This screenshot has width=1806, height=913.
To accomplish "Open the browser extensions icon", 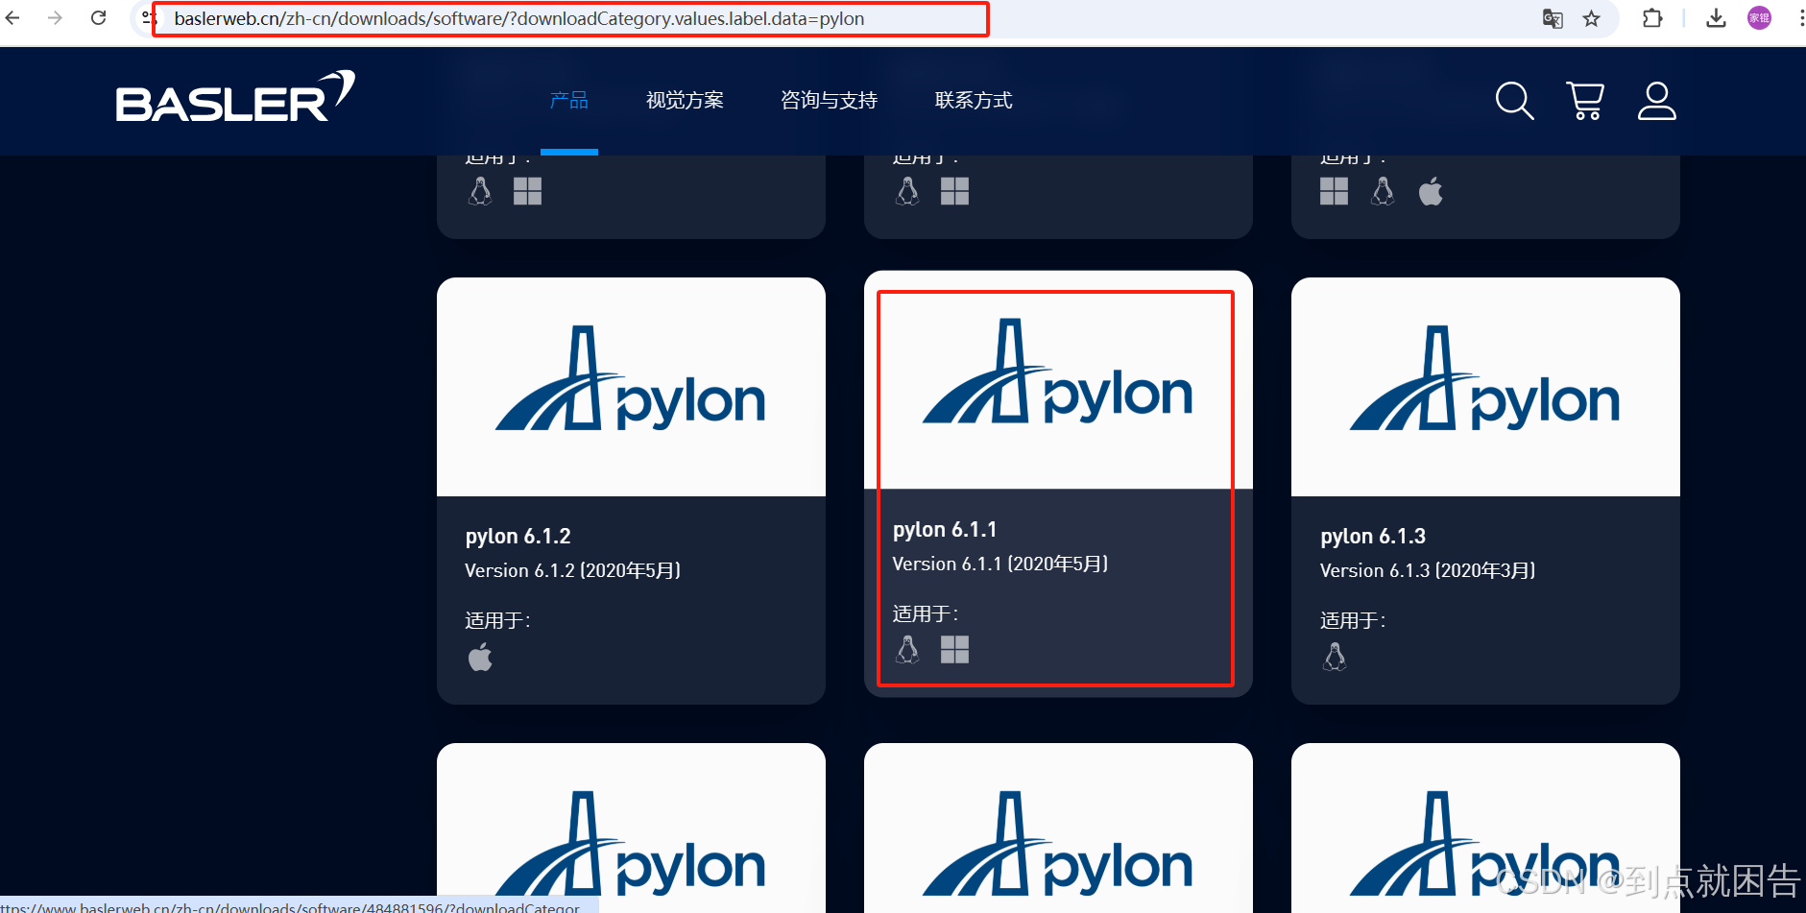I will [1652, 18].
